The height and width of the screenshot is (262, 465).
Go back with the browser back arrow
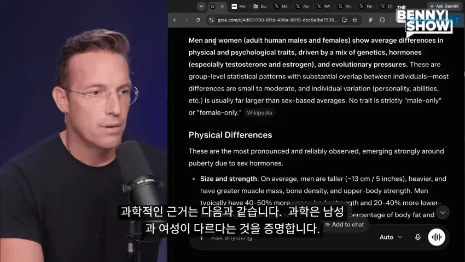click(x=175, y=20)
